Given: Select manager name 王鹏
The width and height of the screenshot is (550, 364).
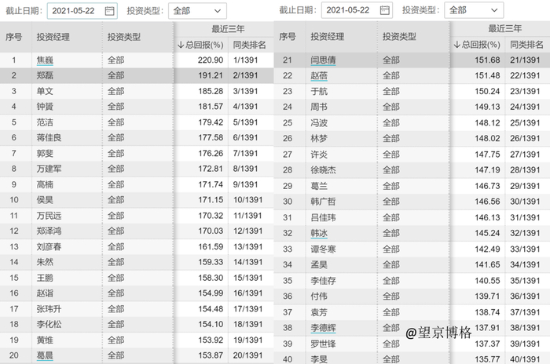Looking at the screenshot, I should (x=45, y=278).
